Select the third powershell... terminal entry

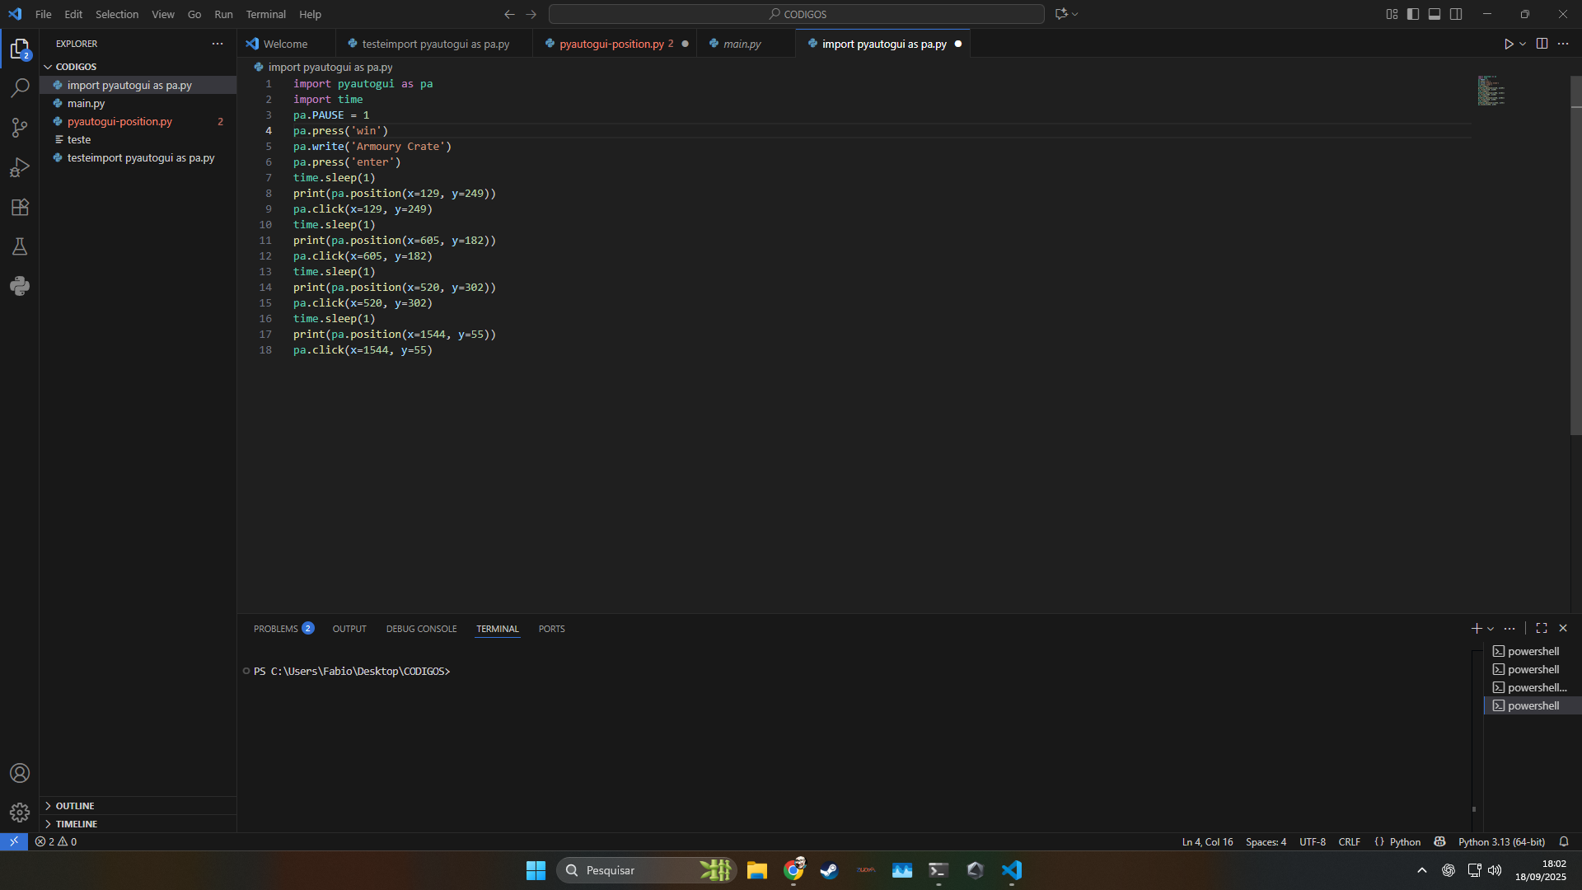(x=1533, y=688)
